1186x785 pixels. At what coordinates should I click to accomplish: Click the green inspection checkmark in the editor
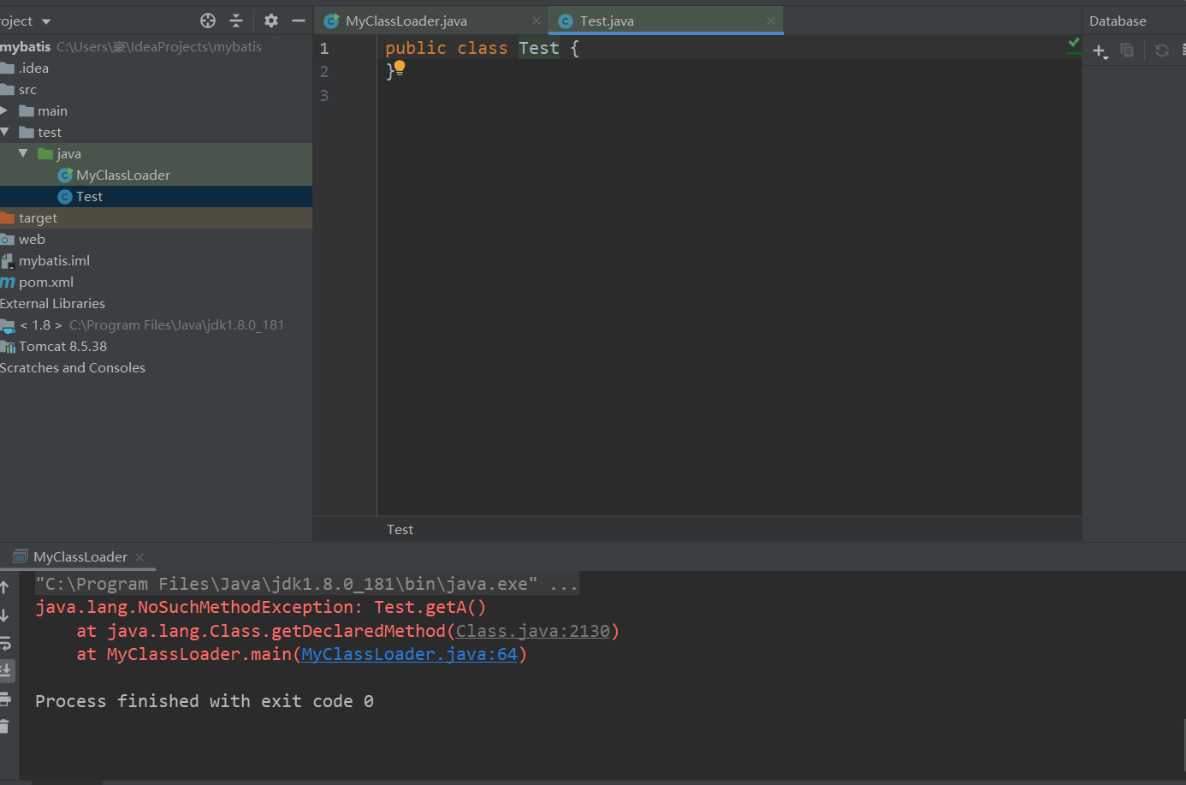click(1074, 43)
